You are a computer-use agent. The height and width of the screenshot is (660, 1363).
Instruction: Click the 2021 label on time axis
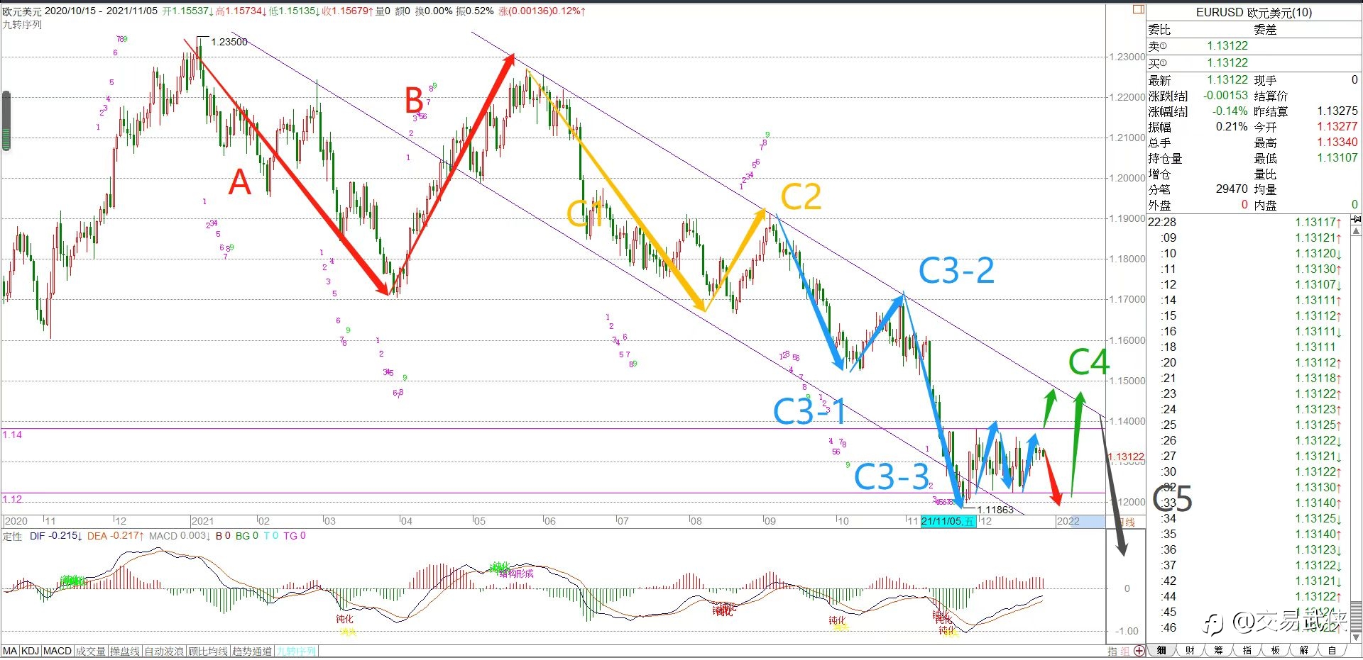click(x=202, y=521)
